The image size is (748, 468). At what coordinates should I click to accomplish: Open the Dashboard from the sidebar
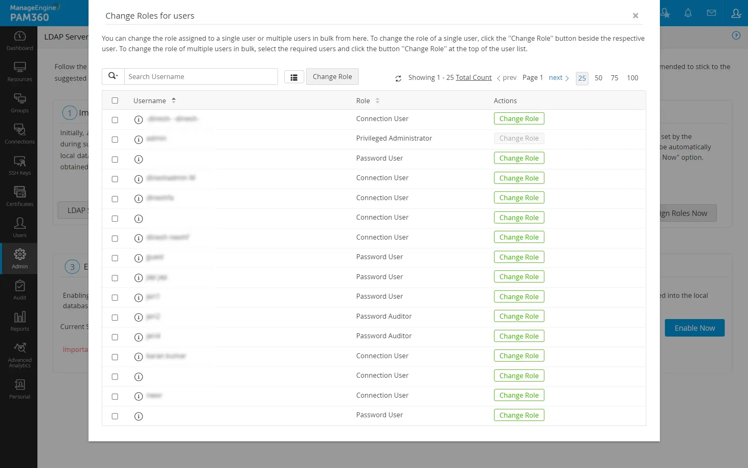click(x=20, y=40)
